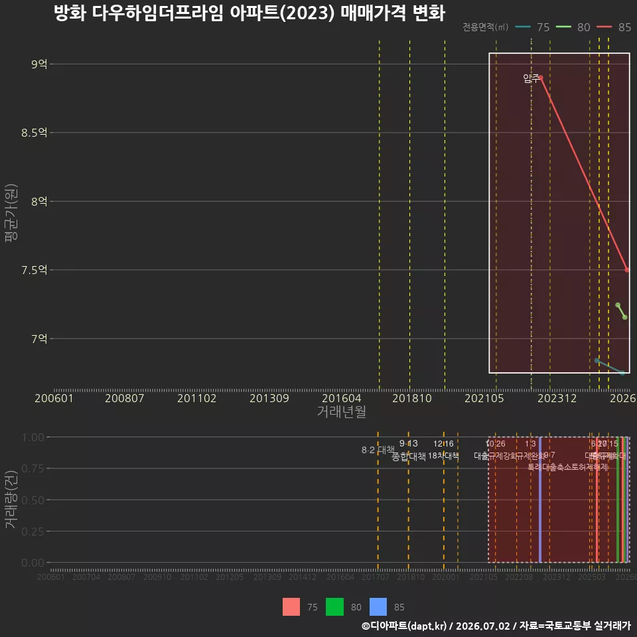
Task: Click the 0.25 volume axis label
Action: point(33,531)
